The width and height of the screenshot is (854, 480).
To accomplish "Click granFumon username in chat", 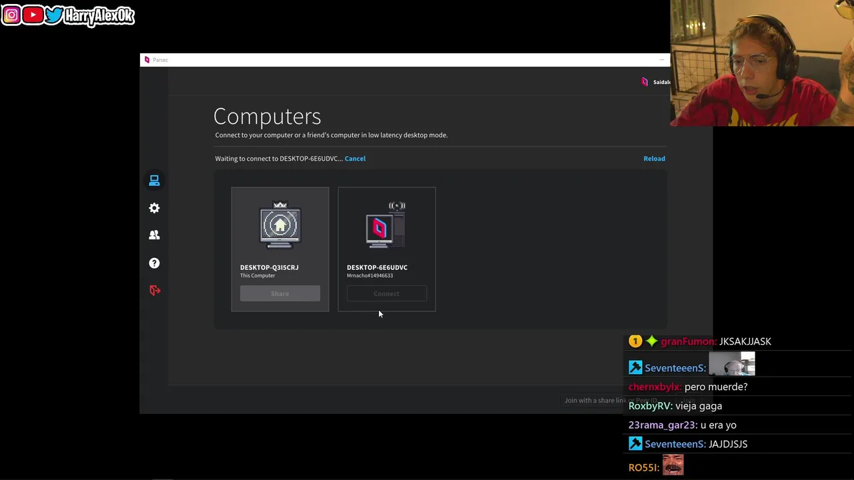I will 687,341.
